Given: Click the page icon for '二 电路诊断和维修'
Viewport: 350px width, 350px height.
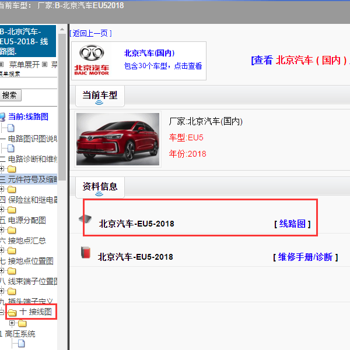Looking at the screenshot, I should click(x=11, y=149).
